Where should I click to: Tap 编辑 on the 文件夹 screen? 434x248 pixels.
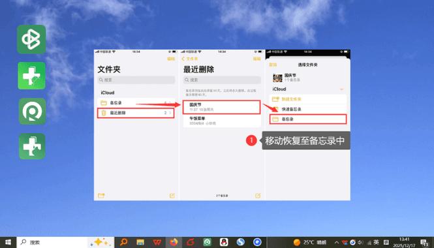171,59
